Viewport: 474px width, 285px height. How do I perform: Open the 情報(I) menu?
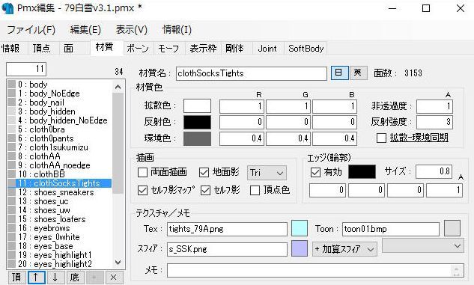pos(177,30)
